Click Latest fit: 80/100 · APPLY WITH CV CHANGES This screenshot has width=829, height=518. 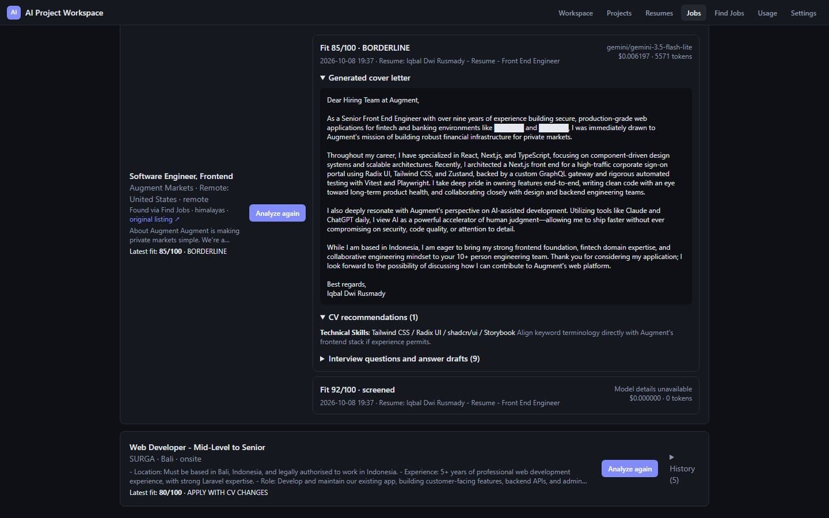point(199,493)
